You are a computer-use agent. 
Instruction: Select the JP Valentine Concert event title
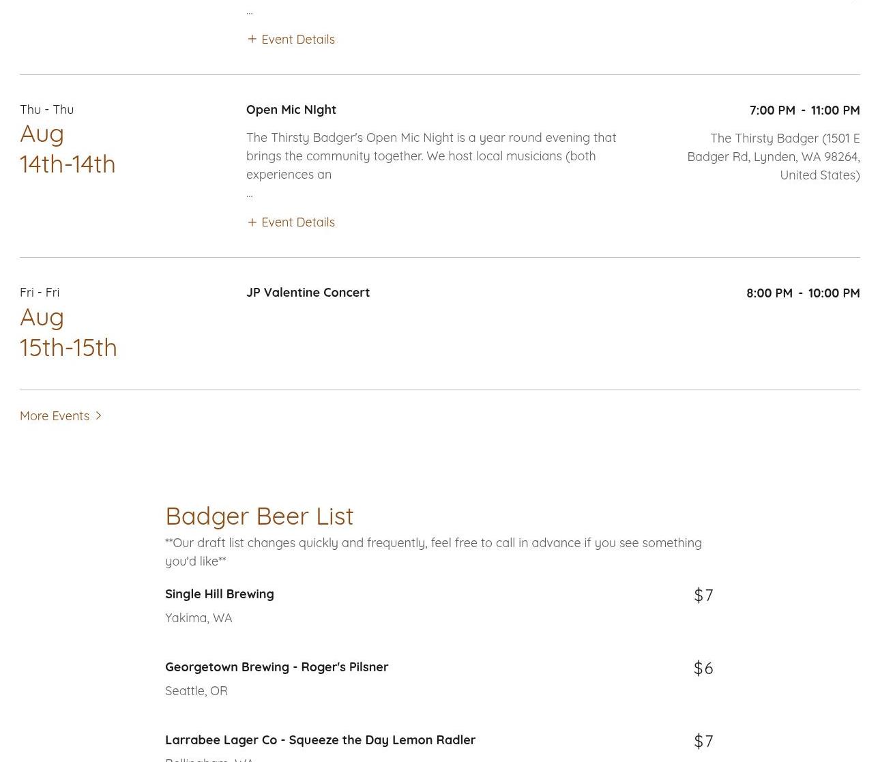click(308, 293)
